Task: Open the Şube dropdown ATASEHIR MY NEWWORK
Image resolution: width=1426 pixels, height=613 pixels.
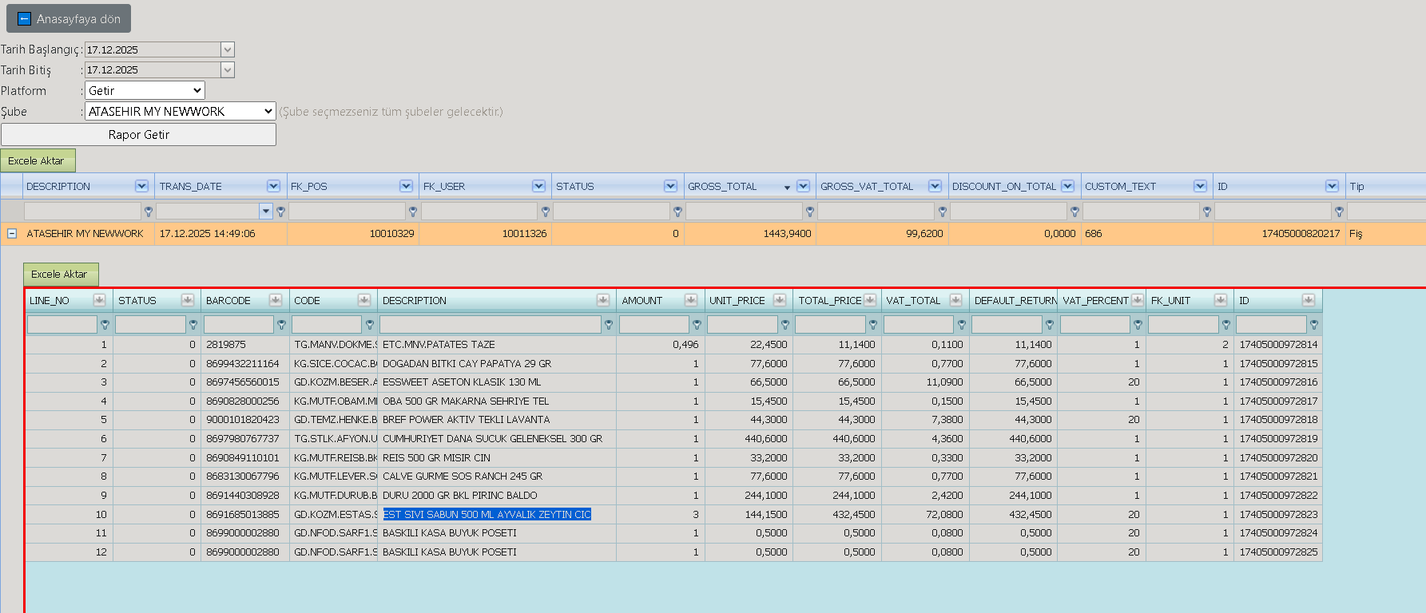Action: [181, 112]
